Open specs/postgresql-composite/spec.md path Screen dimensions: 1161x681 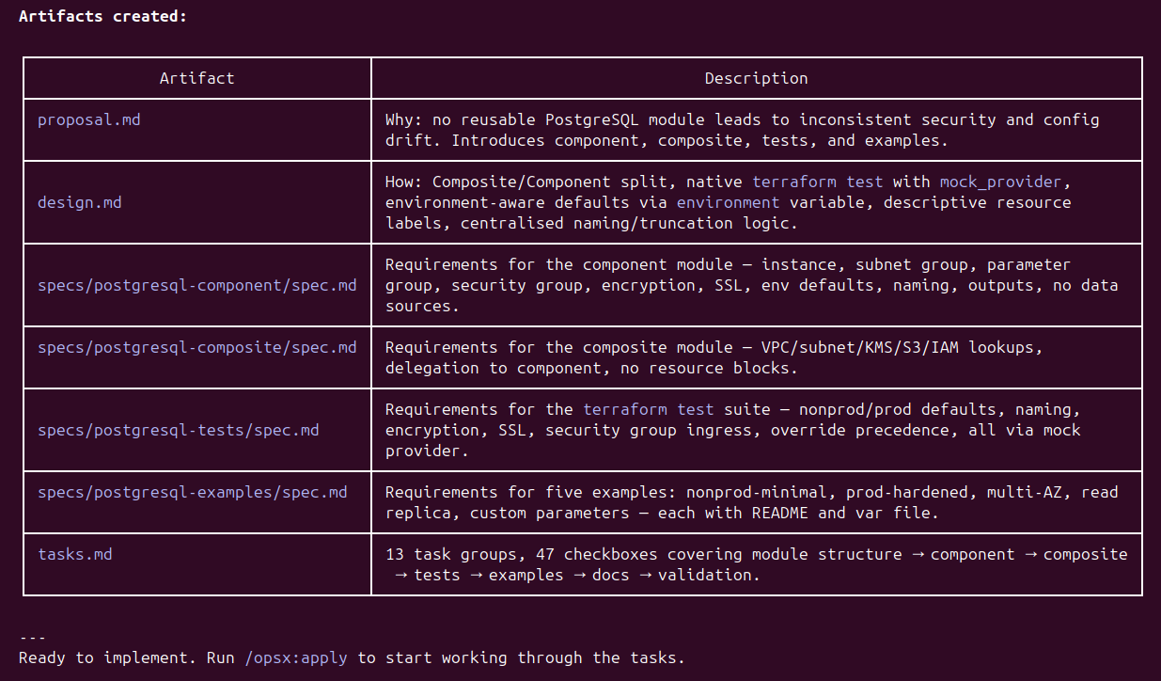coord(196,347)
